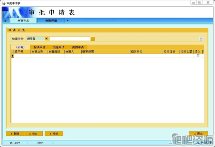Click the 相关金额 column header
The width and height of the screenshot is (215, 147).
point(187,52)
